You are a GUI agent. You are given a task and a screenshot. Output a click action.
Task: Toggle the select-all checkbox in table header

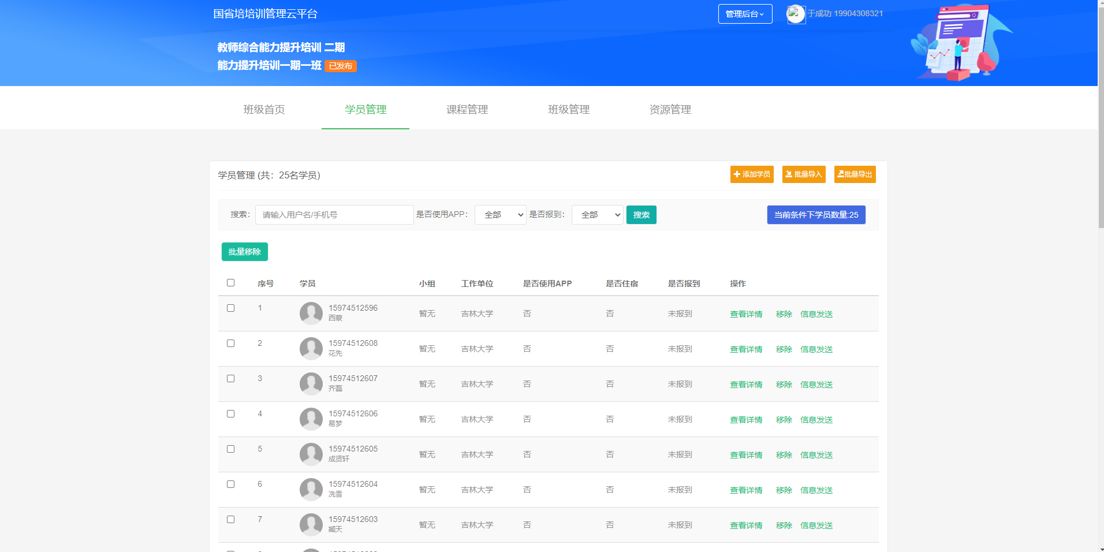tap(230, 283)
